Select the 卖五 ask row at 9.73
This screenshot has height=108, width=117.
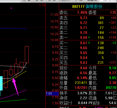(88, 18)
